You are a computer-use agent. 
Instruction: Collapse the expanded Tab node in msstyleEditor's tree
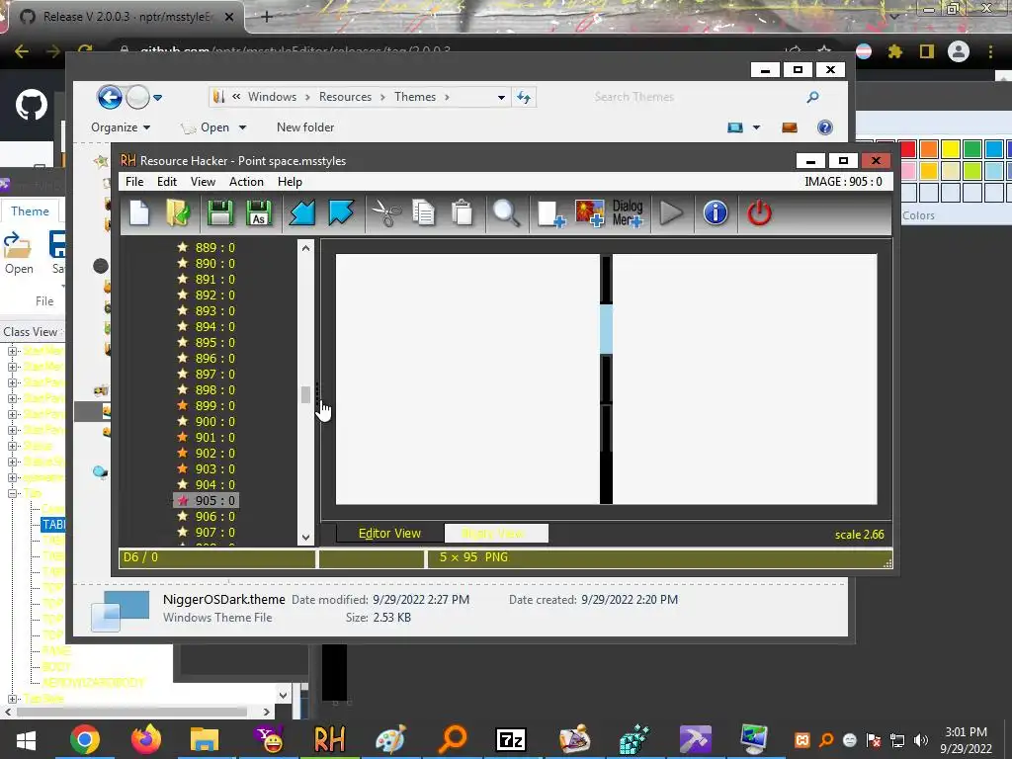[x=12, y=493]
